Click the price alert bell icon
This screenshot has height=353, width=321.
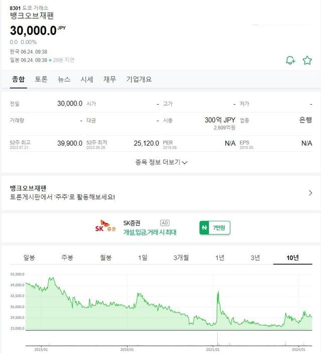click(290, 61)
